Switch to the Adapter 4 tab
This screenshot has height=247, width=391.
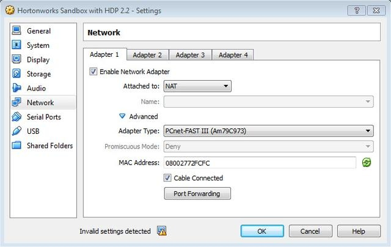(233, 55)
